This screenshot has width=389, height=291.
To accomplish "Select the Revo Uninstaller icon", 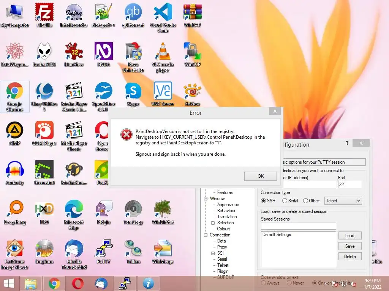I will point(133,58).
